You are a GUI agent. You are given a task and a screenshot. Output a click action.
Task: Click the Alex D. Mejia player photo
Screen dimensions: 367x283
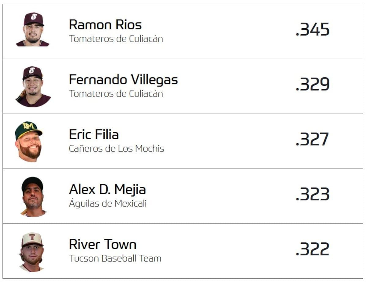click(x=33, y=197)
